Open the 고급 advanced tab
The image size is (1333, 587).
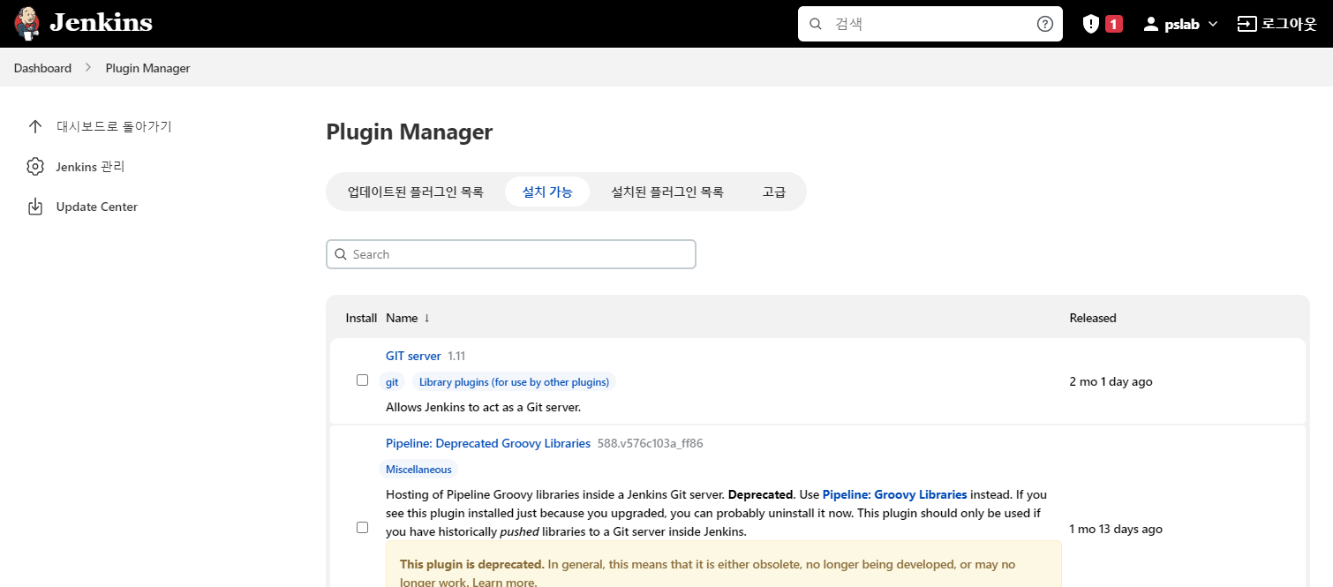774,192
